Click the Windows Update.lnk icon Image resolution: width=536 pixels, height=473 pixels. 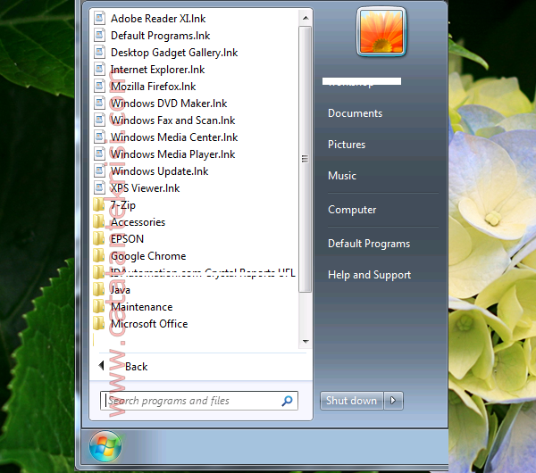click(x=99, y=170)
